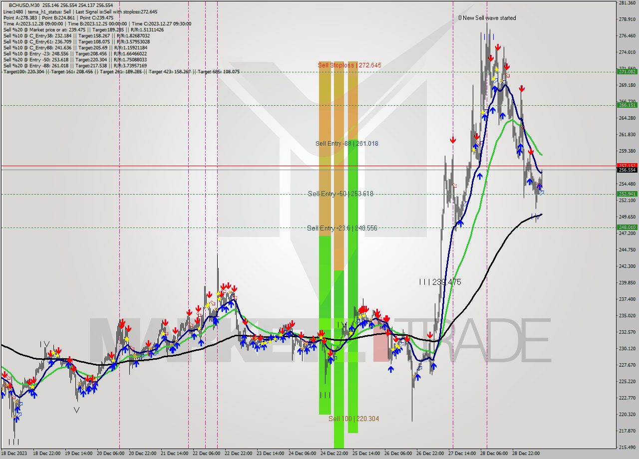Click the green 248.010 price tag
This screenshot has height=459, width=639.
(627, 228)
